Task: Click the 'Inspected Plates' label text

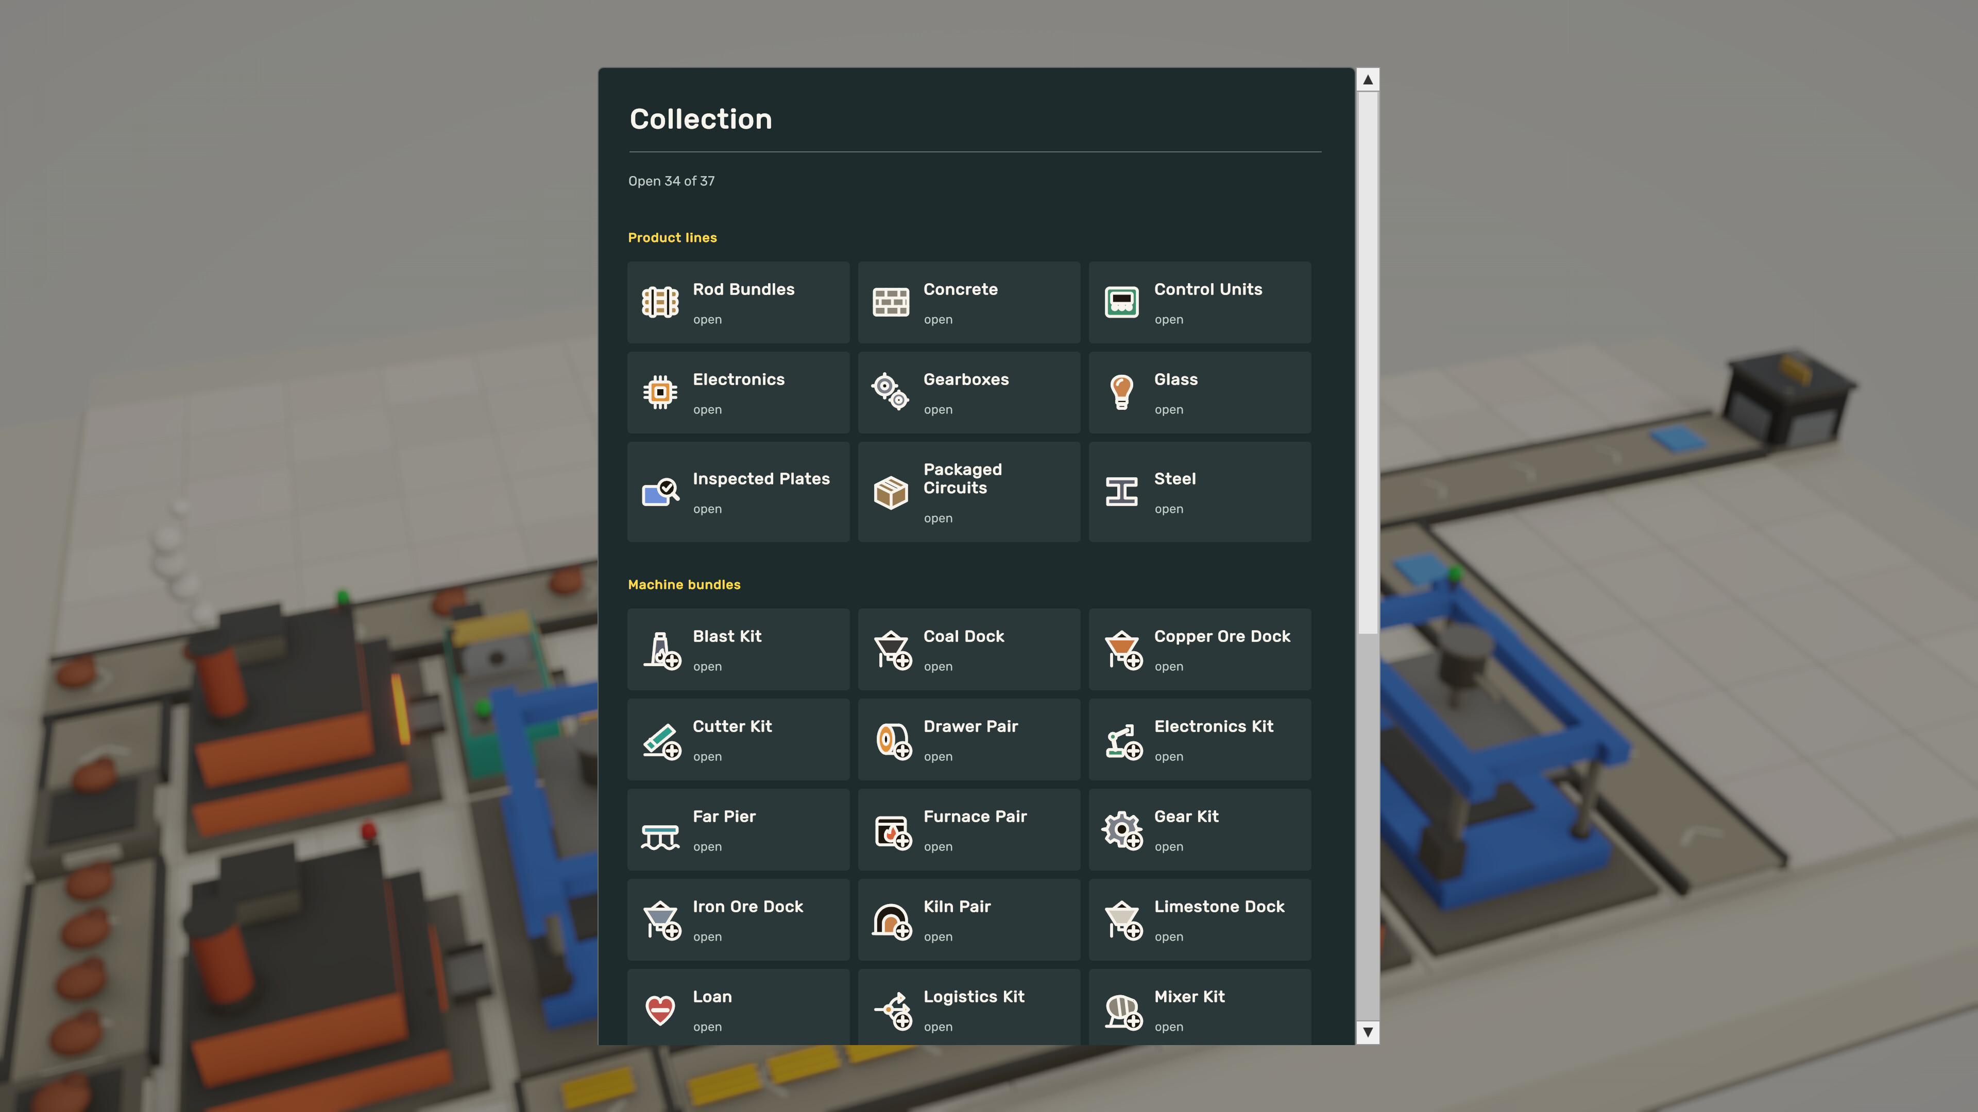Action: tap(761, 479)
